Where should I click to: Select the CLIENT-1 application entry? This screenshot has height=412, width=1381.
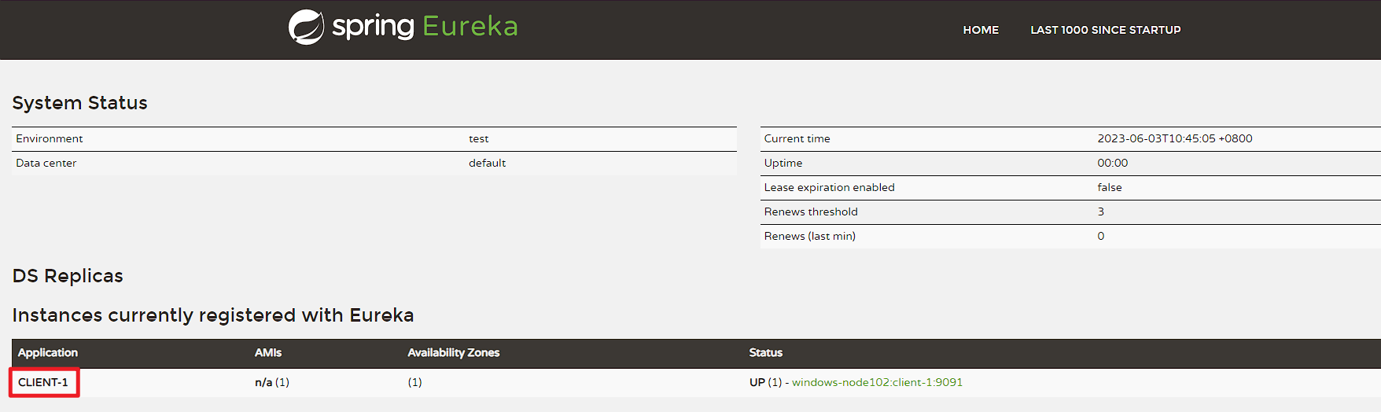pos(43,382)
